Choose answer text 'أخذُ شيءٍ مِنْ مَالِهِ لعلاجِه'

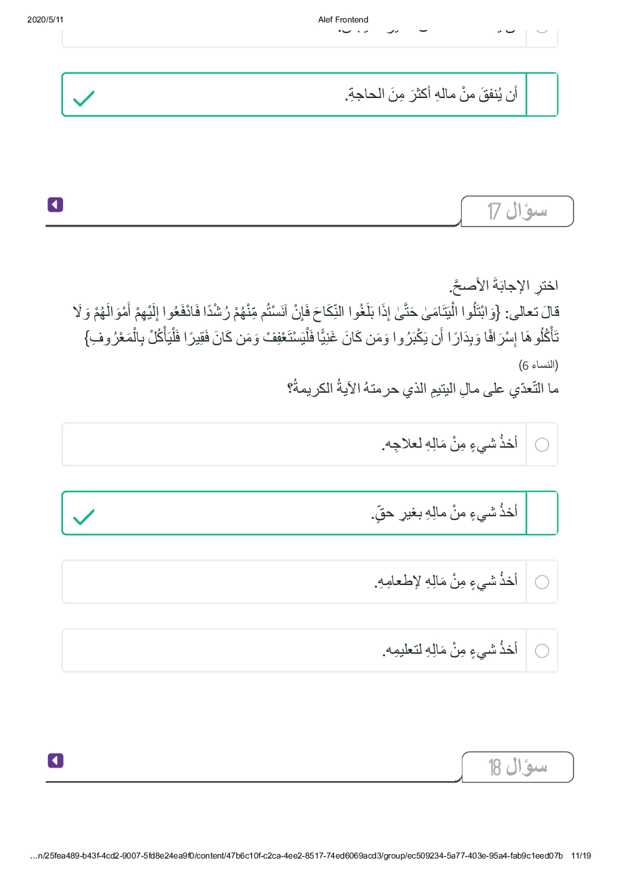coord(449,444)
